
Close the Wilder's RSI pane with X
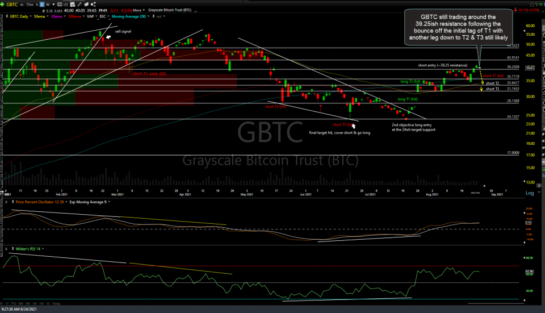coord(6,249)
